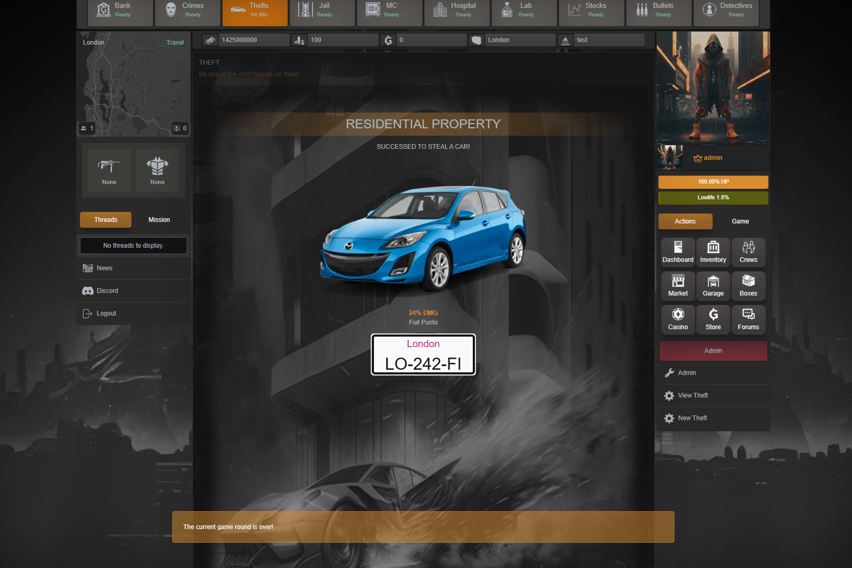
Task: Open the Garage action icon
Action: [713, 285]
